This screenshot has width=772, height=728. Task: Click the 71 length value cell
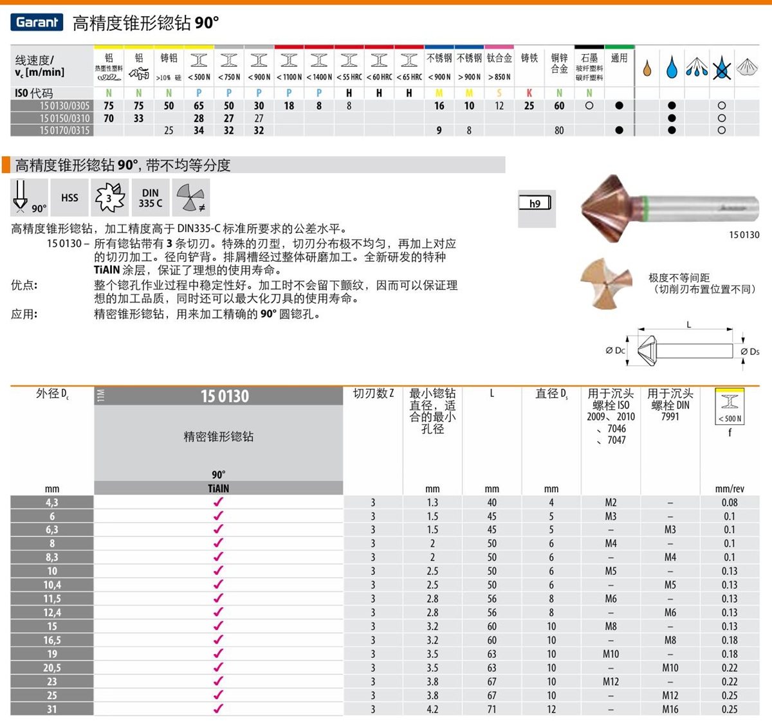click(x=492, y=709)
